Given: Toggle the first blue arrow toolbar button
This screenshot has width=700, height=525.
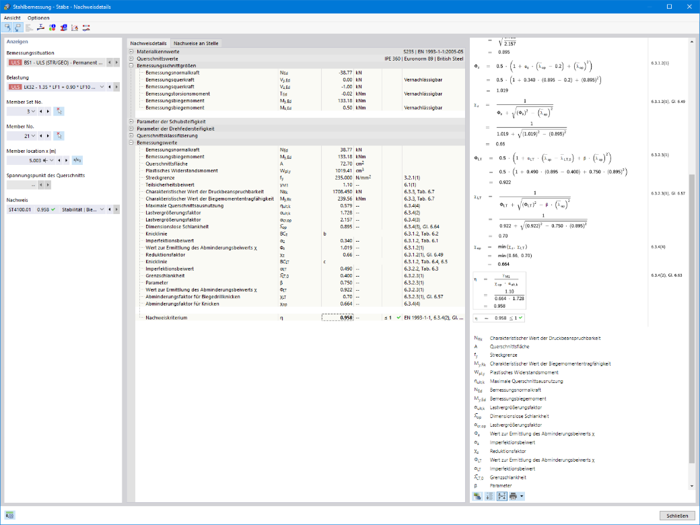Looking at the screenshot, I should 7,28.
